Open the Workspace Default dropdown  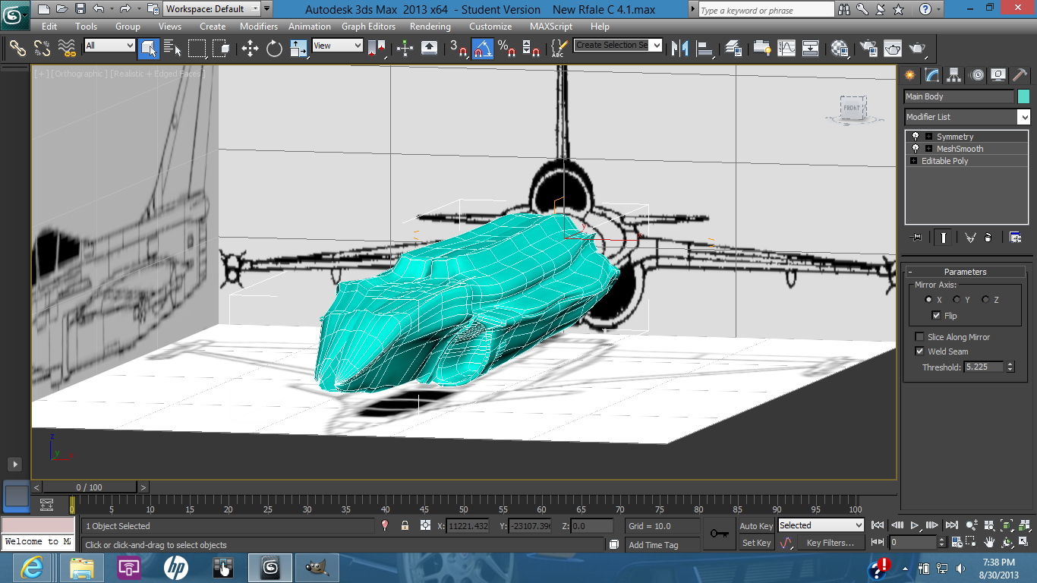tap(213, 9)
